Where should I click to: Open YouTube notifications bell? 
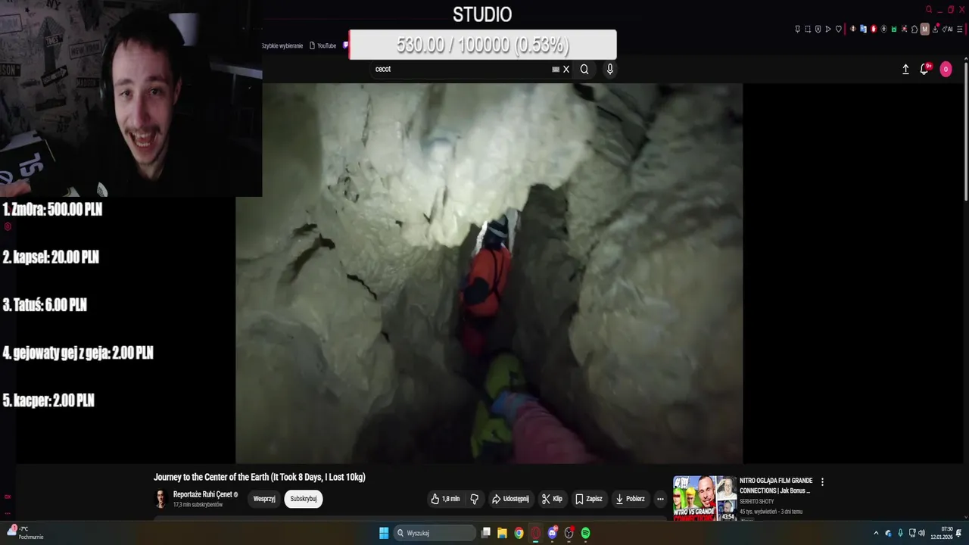point(924,69)
